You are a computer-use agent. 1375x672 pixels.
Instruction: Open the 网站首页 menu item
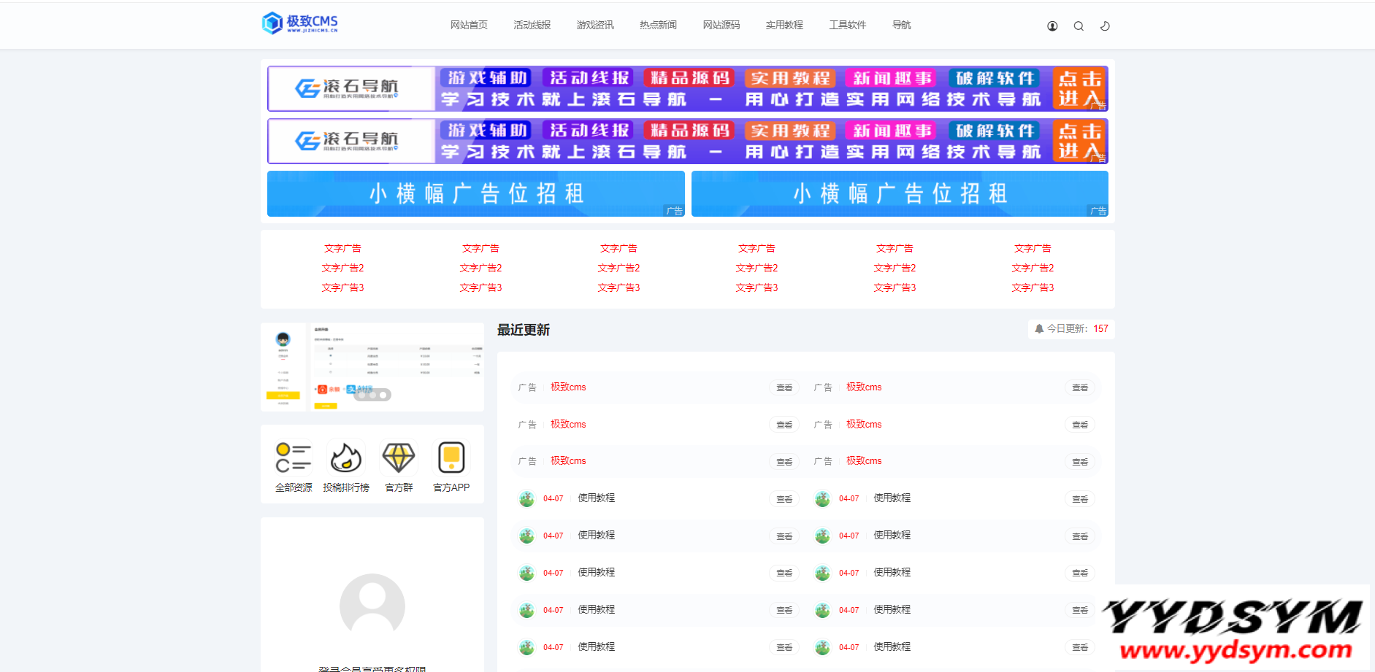point(469,25)
